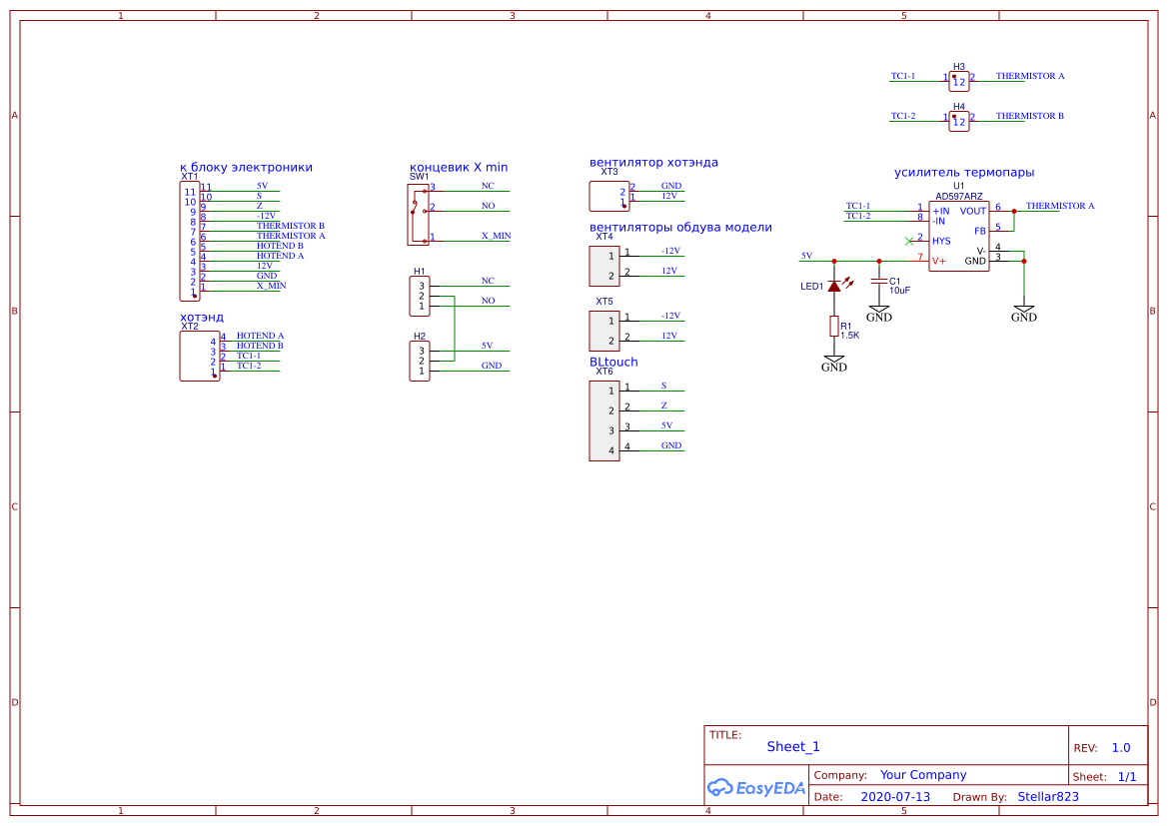Viewport: 1168px width, 826px height.
Task: Select the U1 AD597ARZ chip body
Action: click(958, 236)
